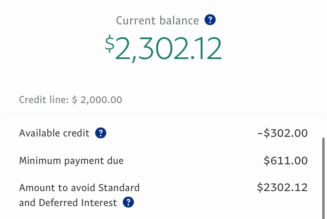The image size is (327, 219).
Task: Open the Current balance help icon
Action: click(210, 20)
